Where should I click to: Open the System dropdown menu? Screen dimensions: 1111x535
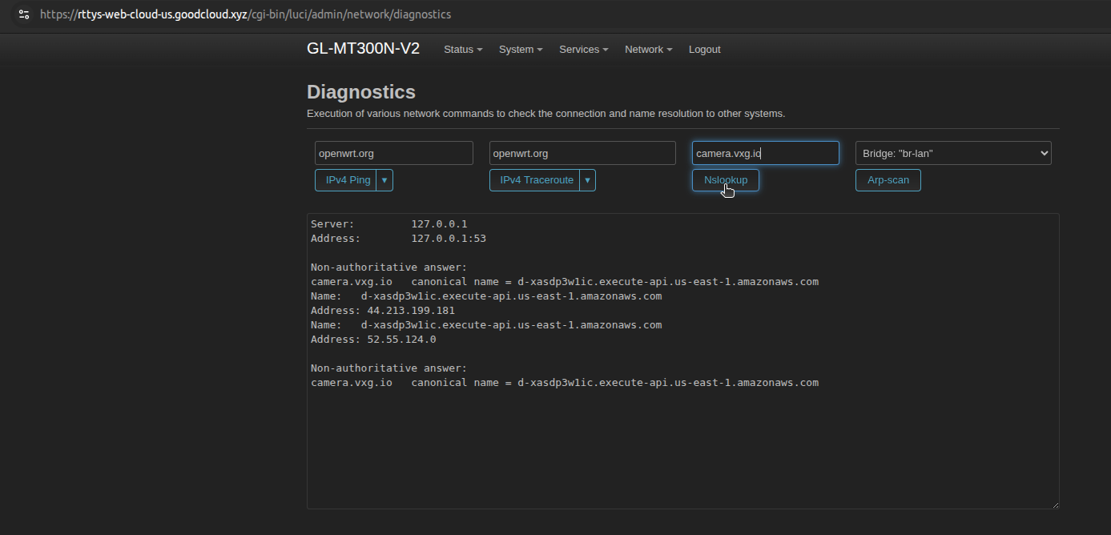coord(520,50)
